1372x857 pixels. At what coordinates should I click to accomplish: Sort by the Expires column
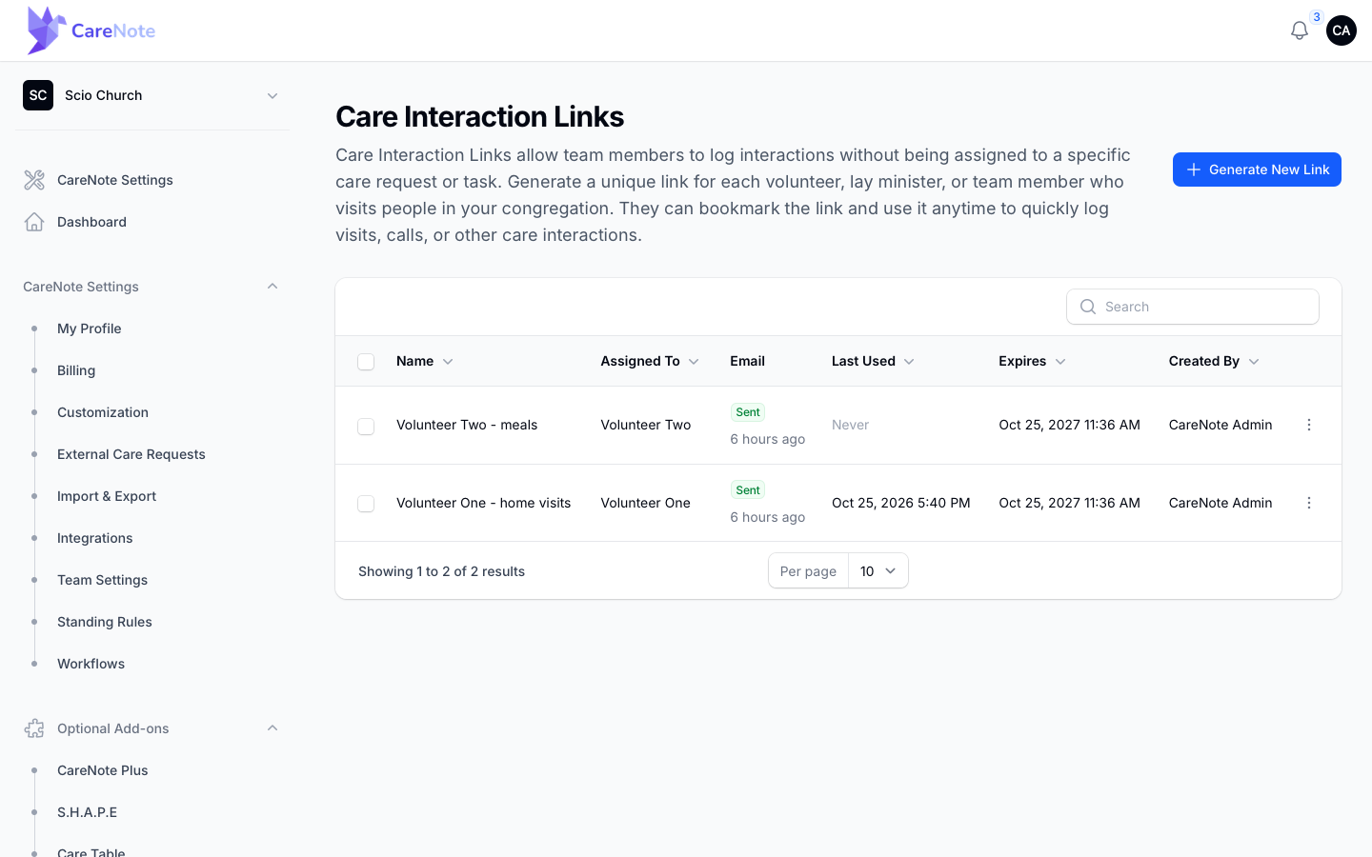(x=1032, y=361)
